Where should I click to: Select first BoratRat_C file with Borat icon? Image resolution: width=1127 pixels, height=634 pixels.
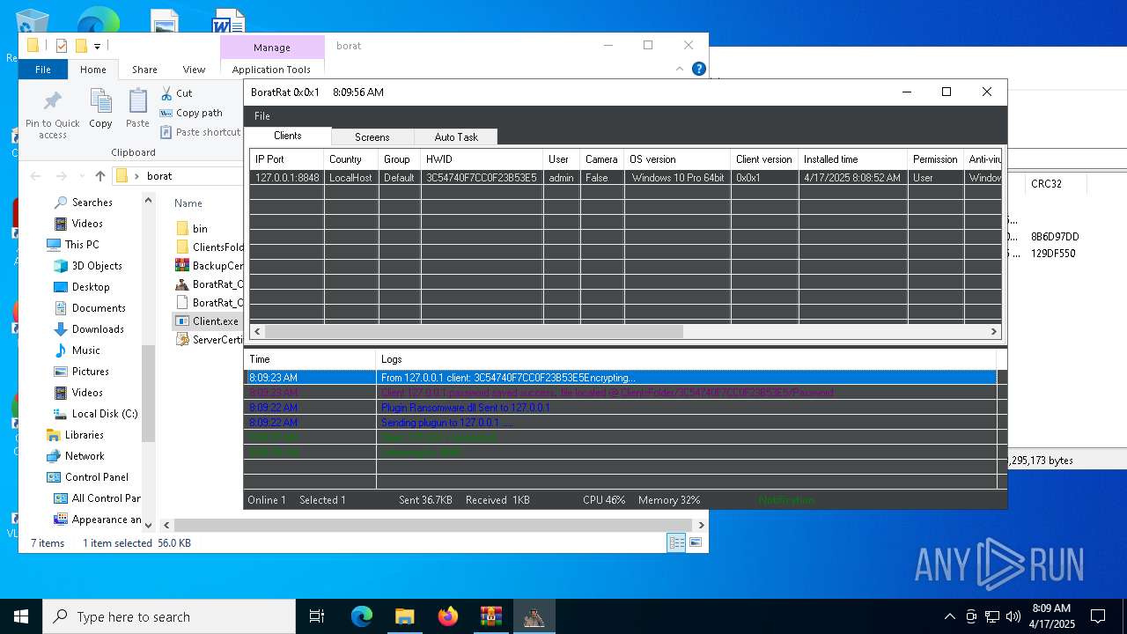209,284
